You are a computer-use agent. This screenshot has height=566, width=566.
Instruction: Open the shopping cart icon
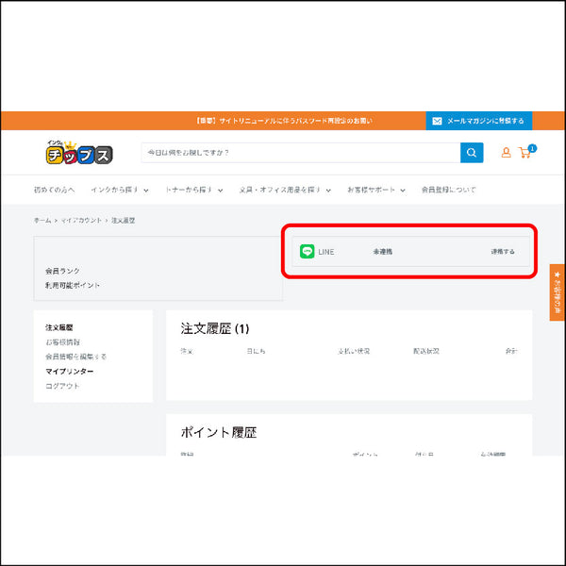(x=525, y=153)
